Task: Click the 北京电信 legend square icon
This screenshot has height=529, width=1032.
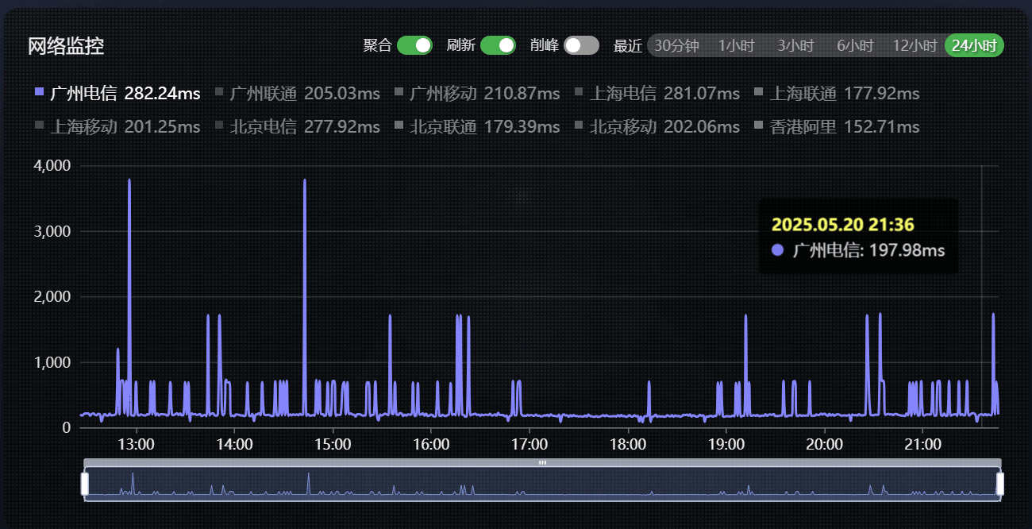Action: (219, 125)
